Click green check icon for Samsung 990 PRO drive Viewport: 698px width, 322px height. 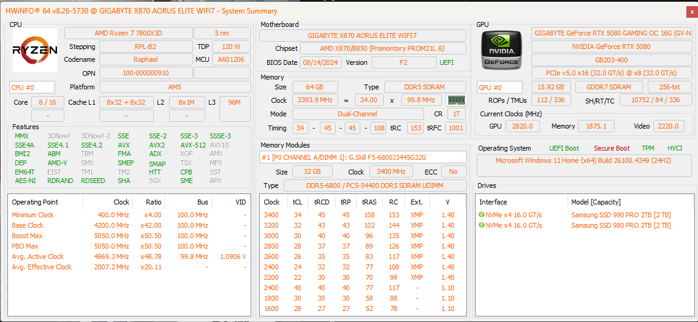pyautogui.click(x=482, y=215)
